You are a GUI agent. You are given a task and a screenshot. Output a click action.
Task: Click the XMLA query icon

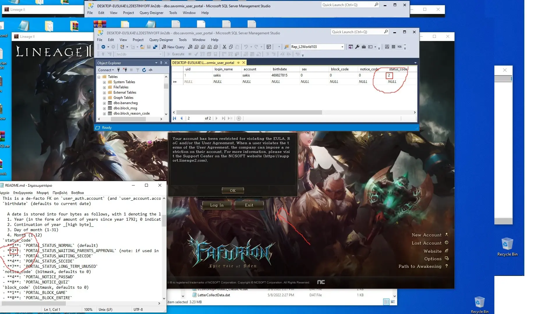[209, 47]
